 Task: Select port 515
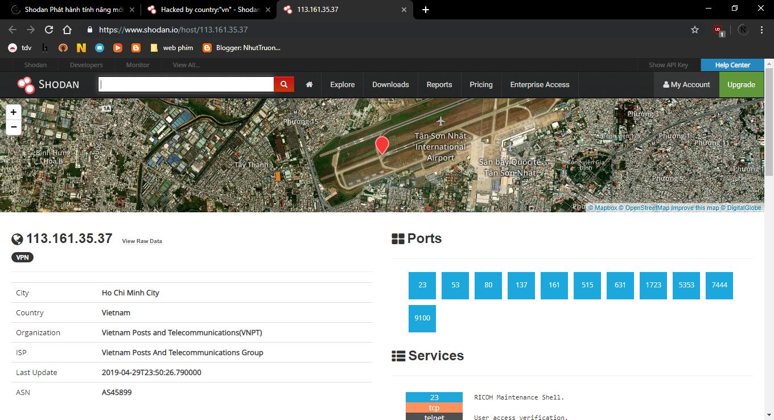(x=587, y=285)
